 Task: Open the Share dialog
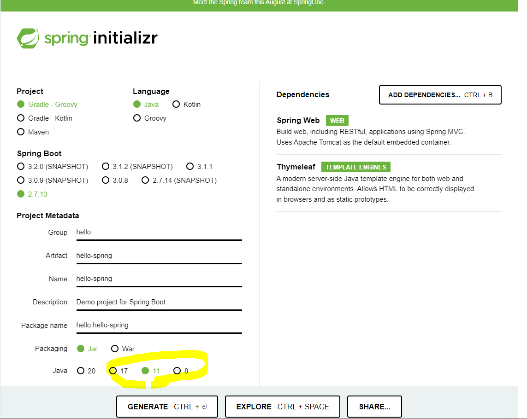[x=374, y=407]
